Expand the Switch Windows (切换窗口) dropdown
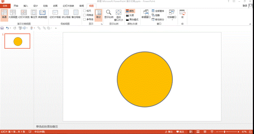Viewport: 254px width, 134px height. pos(171,14)
